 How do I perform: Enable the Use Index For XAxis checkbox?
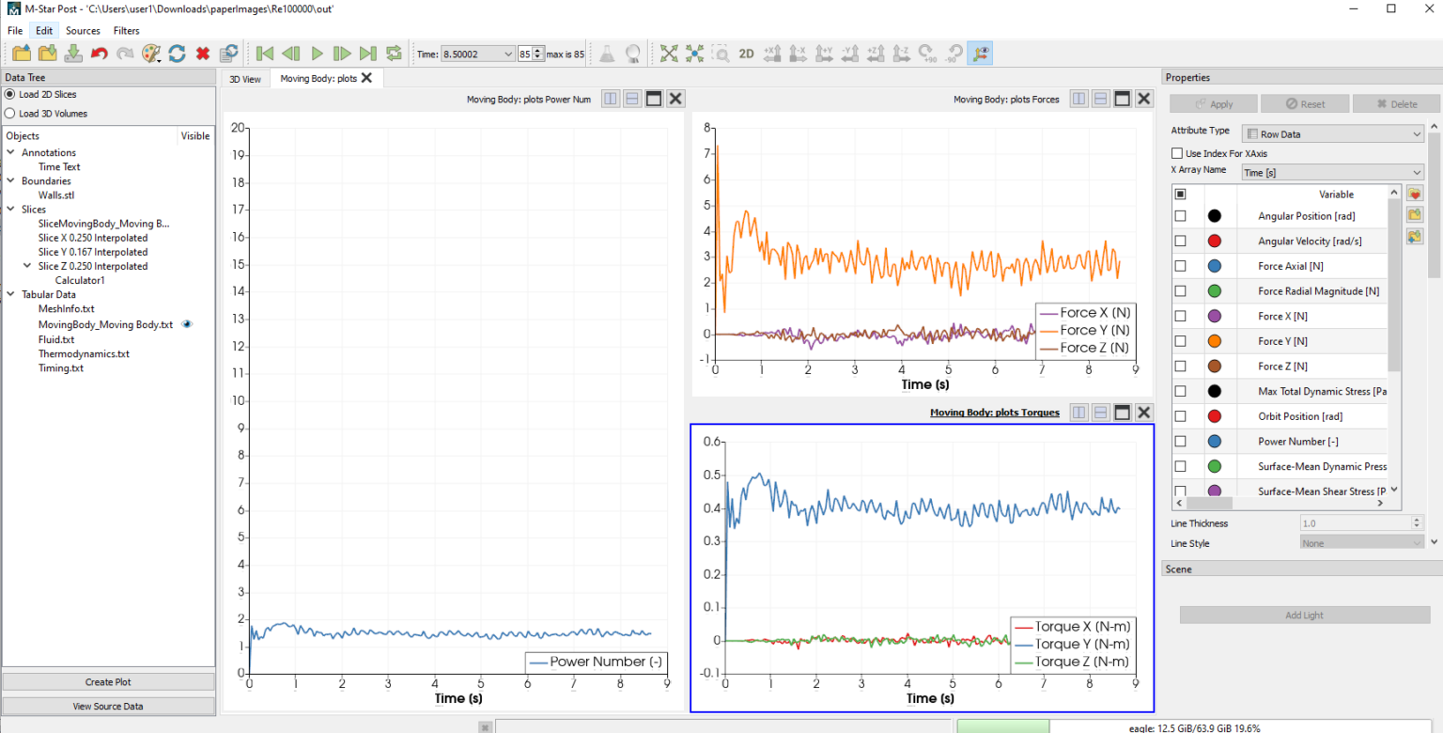(x=1177, y=153)
